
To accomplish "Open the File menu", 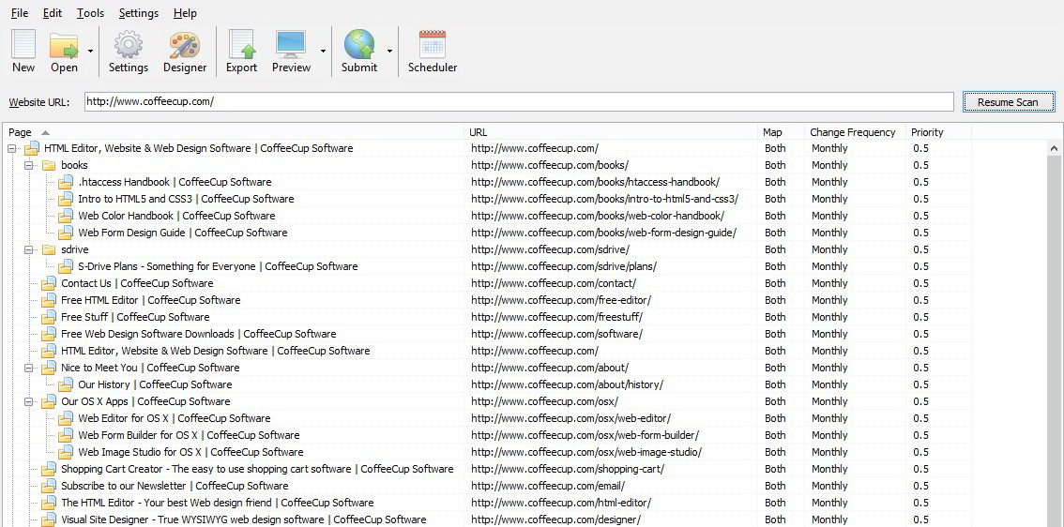I will (x=20, y=13).
